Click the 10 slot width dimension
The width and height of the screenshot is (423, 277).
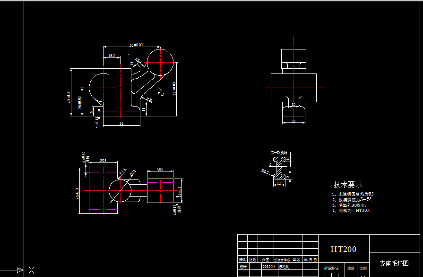pyautogui.click(x=294, y=105)
